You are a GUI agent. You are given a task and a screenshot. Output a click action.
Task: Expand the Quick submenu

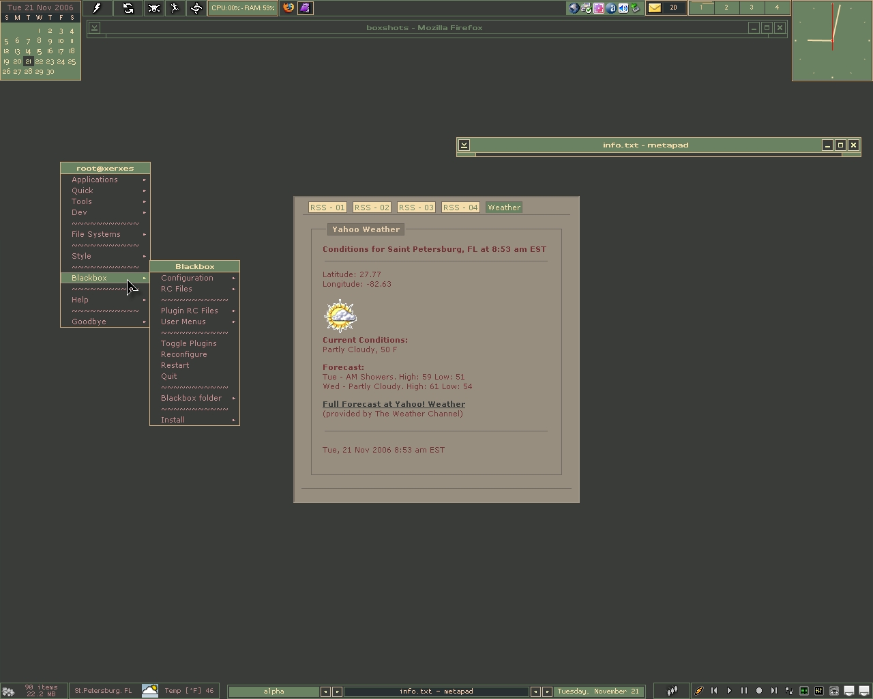(x=105, y=190)
